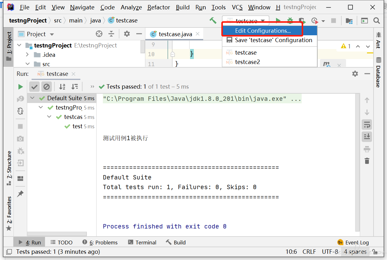Toggle Sort Alphabetically in test tree

(62, 87)
